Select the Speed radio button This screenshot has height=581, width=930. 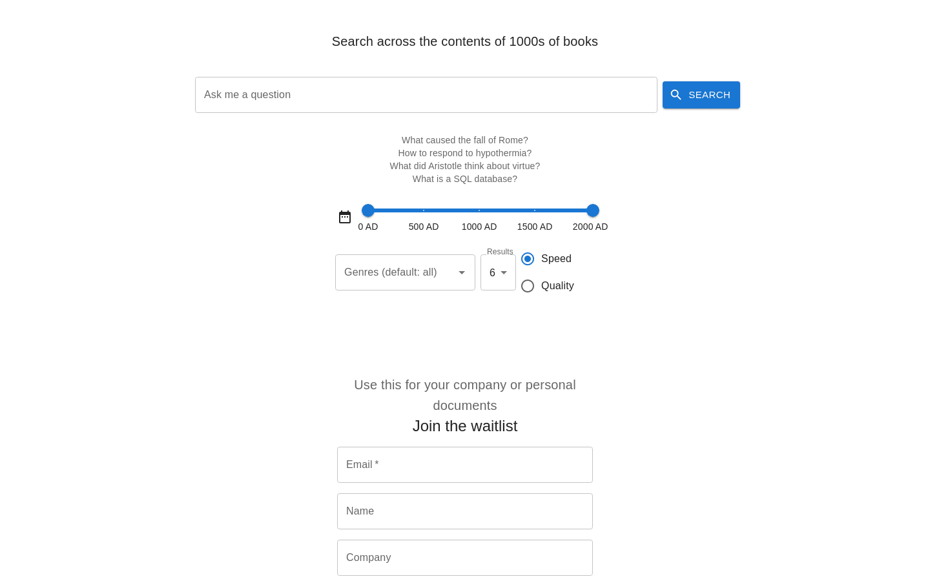(x=528, y=259)
